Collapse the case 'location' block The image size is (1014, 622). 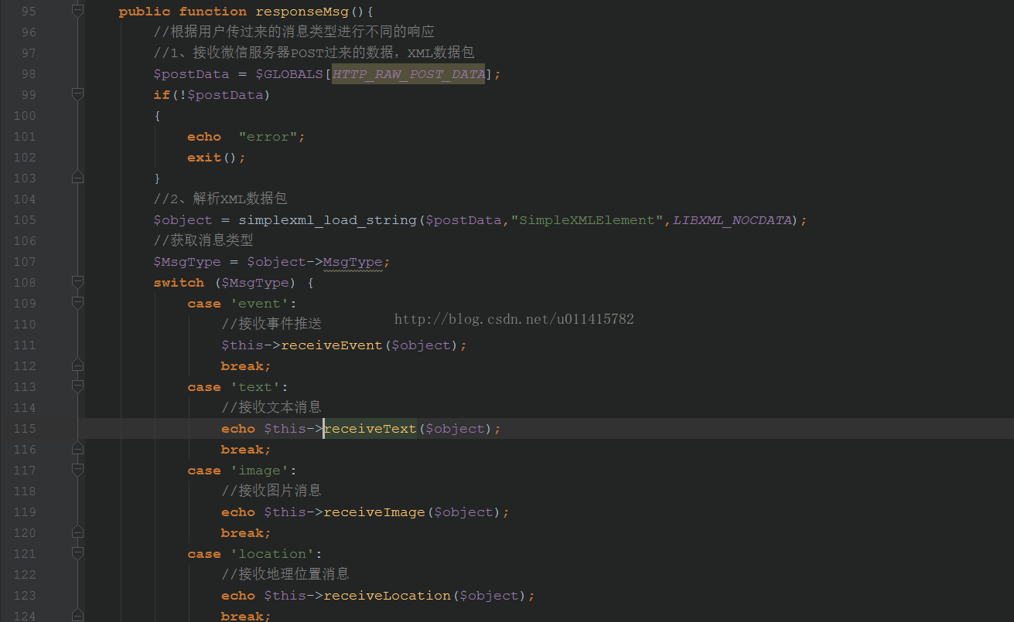(77, 553)
